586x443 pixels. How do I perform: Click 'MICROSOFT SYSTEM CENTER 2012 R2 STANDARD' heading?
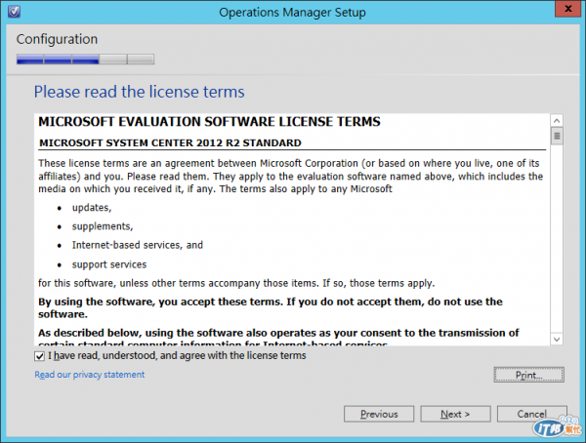(x=170, y=143)
